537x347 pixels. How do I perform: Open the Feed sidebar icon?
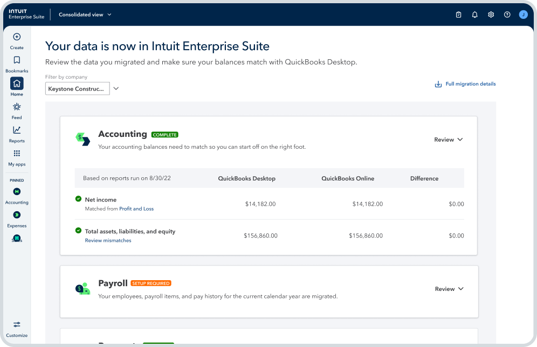point(17,107)
